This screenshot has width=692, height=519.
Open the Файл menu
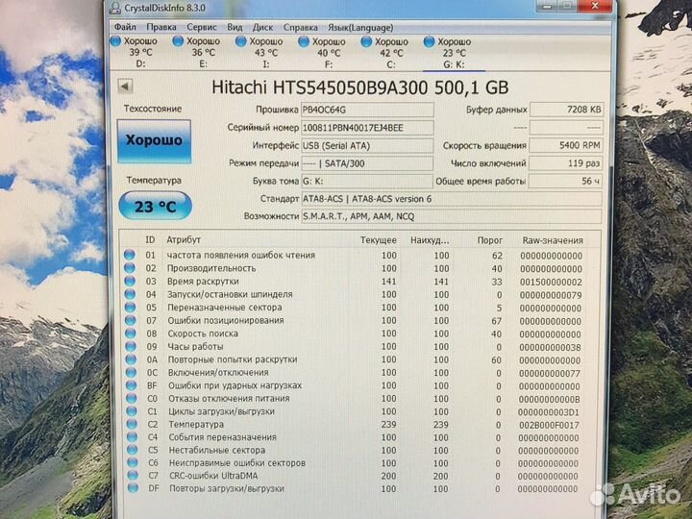(125, 27)
